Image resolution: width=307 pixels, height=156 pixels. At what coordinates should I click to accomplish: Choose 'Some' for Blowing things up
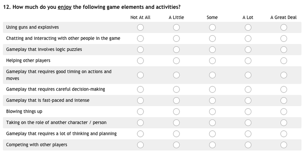(x=212, y=112)
